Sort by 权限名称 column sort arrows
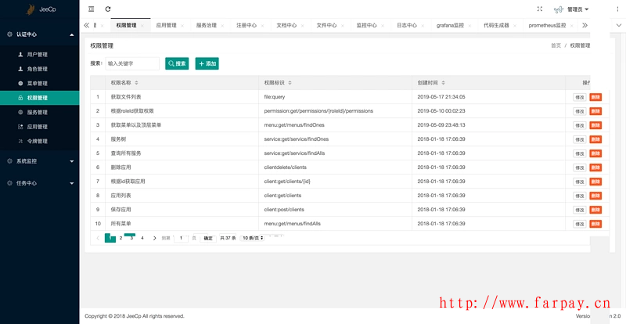 pos(137,82)
